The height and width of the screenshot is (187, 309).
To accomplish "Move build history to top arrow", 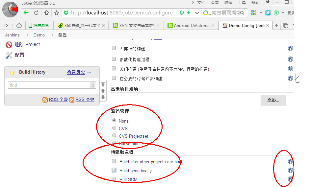I will coord(103,84).
